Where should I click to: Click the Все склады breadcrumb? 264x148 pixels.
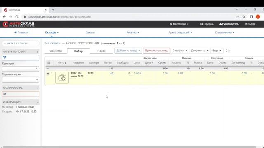click(x=52, y=43)
